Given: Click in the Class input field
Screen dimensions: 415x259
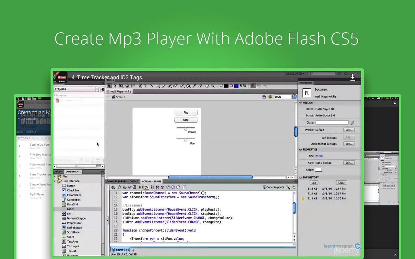Looking at the screenshot, I should (x=332, y=123).
